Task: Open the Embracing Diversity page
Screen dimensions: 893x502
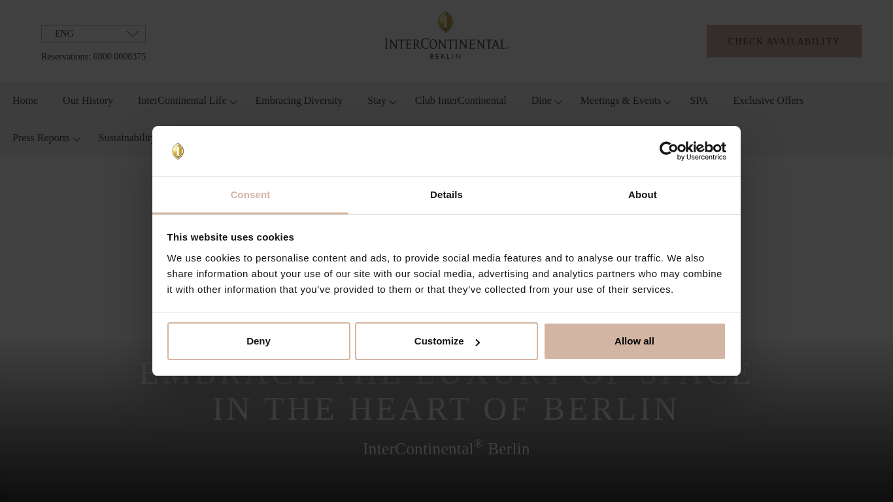Action: (x=299, y=101)
